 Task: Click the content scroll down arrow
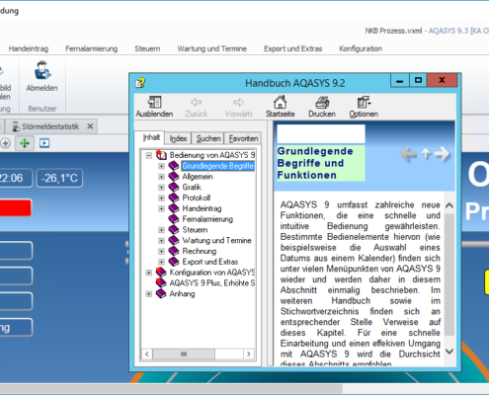pos(449,352)
